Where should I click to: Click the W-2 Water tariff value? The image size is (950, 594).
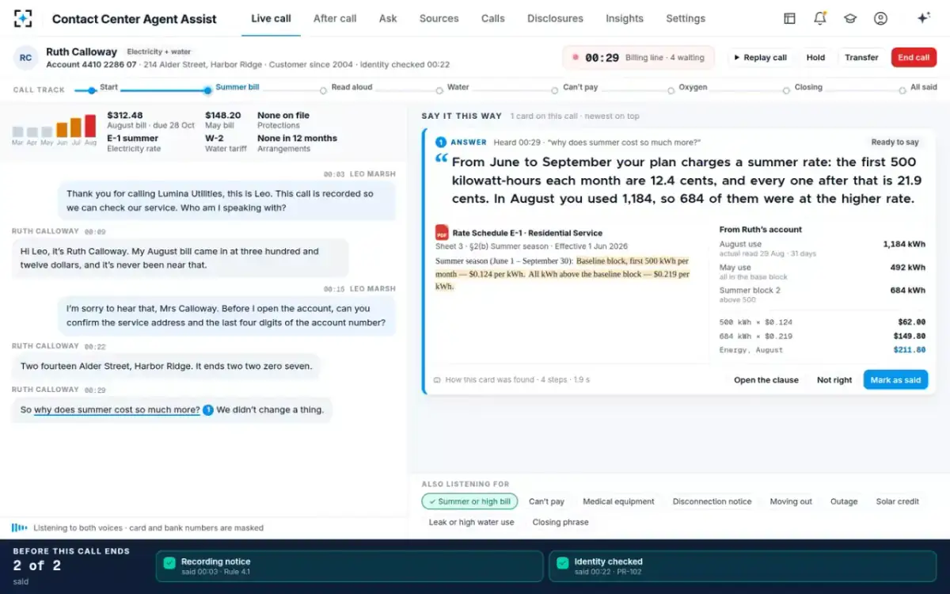click(x=215, y=138)
